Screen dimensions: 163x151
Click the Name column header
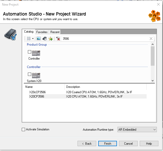pos(44,87)
